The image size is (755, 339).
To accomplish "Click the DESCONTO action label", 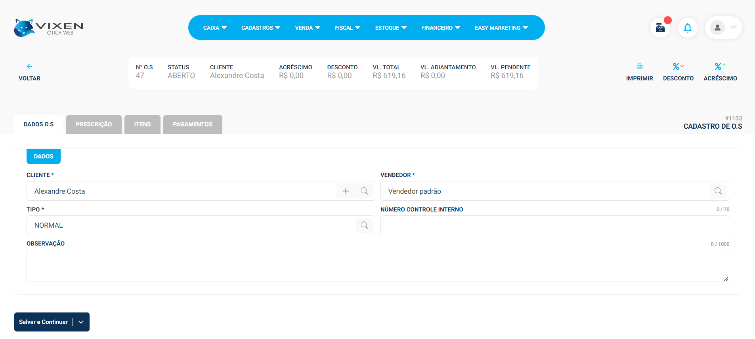I will [678, 78].
